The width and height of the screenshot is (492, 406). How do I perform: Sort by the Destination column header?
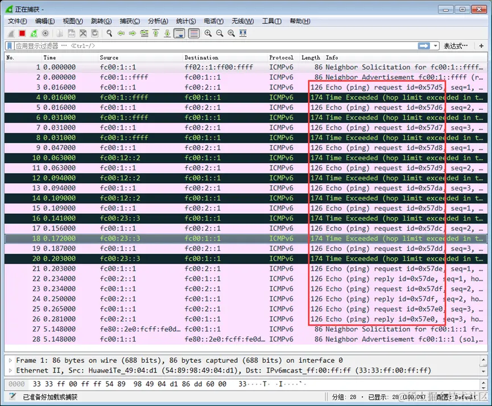tap(225, 57)
